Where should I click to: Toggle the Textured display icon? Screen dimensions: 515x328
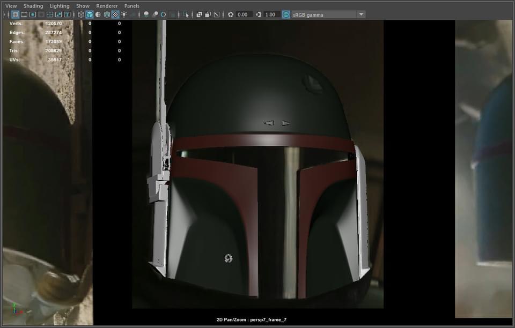tap(115, 14)
